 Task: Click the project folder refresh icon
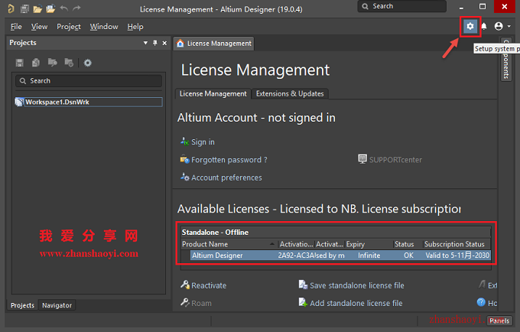69,63
